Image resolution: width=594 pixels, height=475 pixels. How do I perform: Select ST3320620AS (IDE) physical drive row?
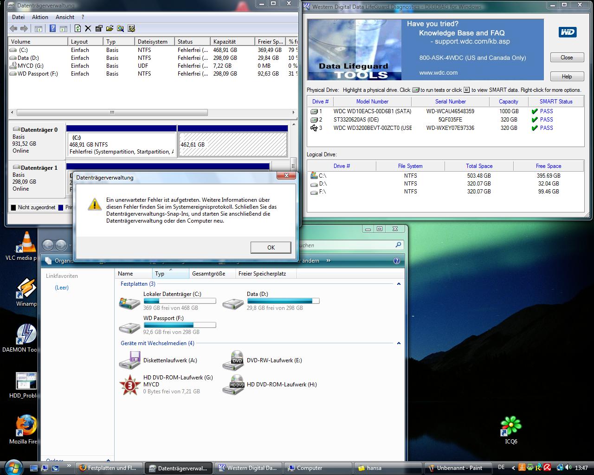pyautogui.click(x=445, y=120)
